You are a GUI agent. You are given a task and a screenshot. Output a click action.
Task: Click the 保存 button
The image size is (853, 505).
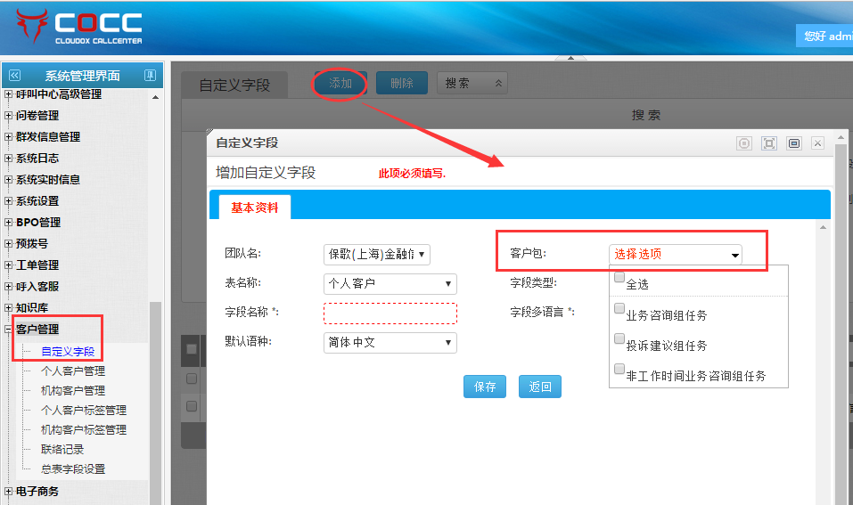point(485,387)
